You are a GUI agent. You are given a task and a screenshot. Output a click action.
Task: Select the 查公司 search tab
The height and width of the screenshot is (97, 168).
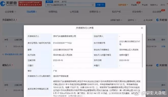coord(49,2)
